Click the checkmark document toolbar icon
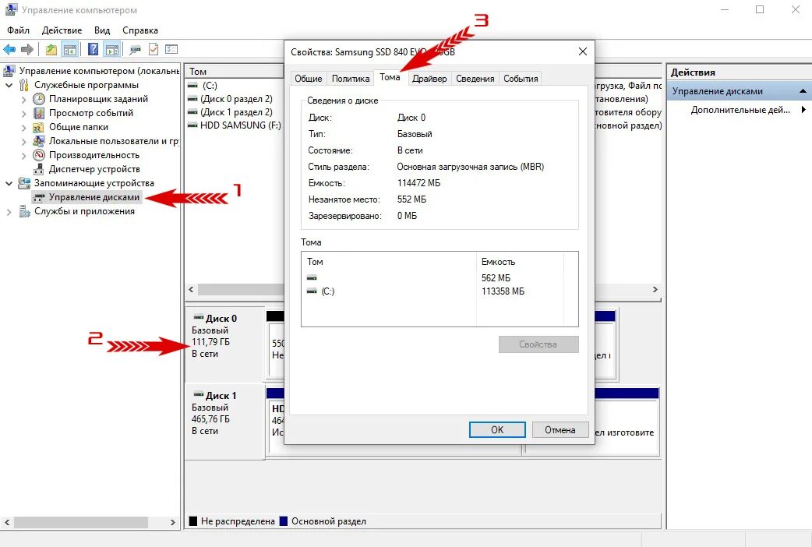Screen dimensions: 812x547 click(x=154, y=50)
